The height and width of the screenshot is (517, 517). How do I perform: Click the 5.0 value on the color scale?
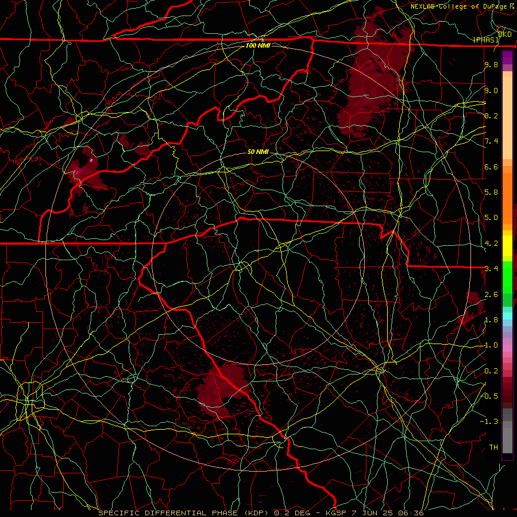[x=491, y=218]
